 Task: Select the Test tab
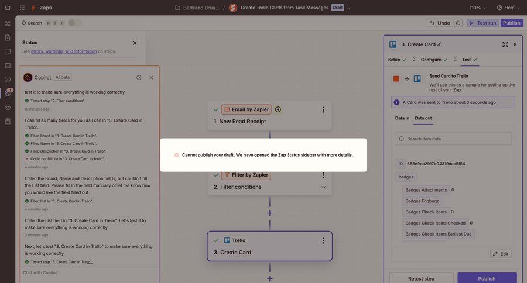(469, 60)
